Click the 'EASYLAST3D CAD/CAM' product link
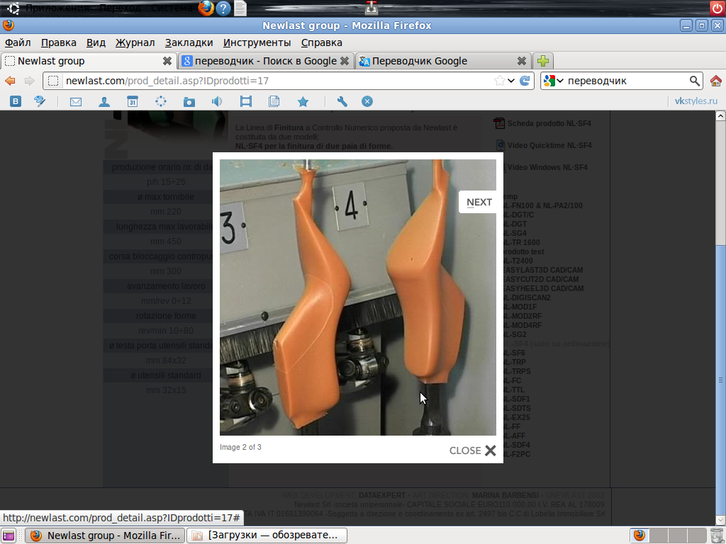Viewport: 726px width, 544px height. click(x=542, y=270)
